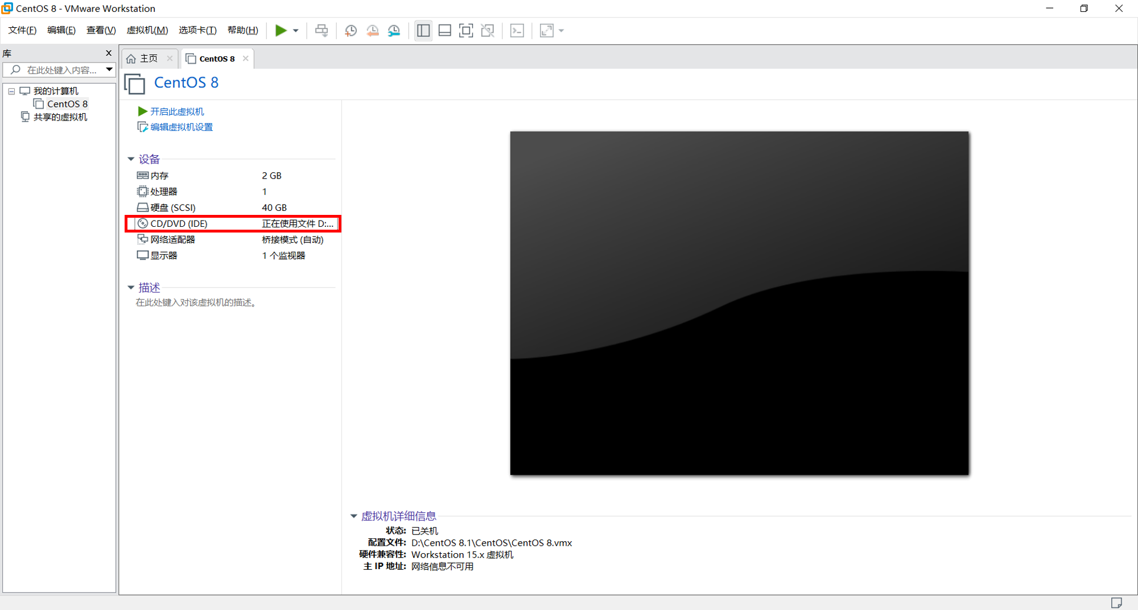Image resolution: width=1138 pixels, height=610 pixels.
Task: Click the 40 GB disk size value
Action: point(274,208)
